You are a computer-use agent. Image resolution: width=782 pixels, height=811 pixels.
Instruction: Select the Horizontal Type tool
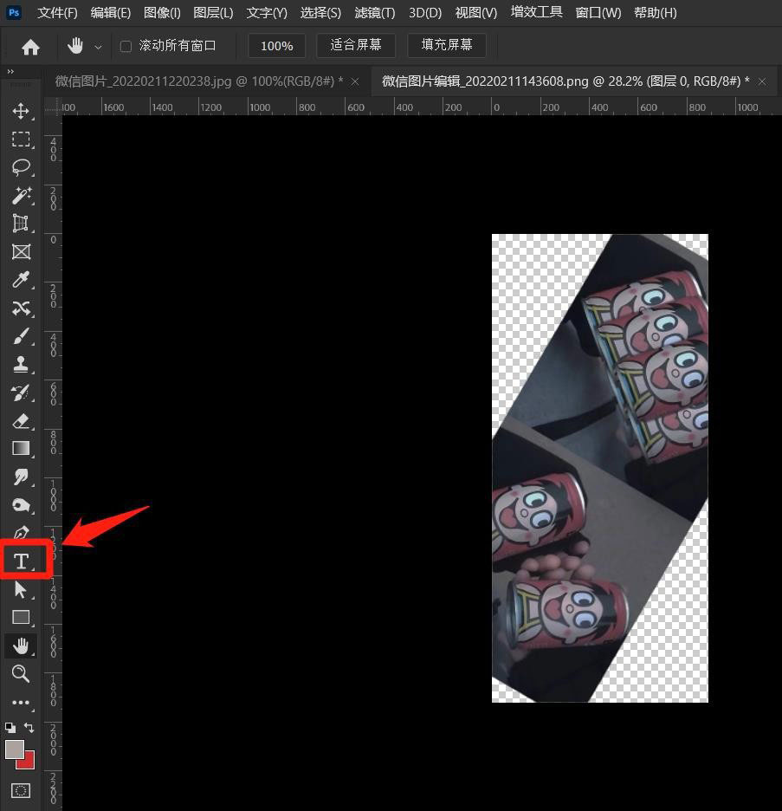click(x=21, y=561)
